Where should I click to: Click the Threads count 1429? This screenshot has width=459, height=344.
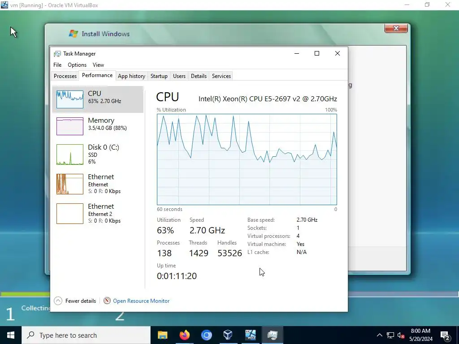(x=199, y=253)
